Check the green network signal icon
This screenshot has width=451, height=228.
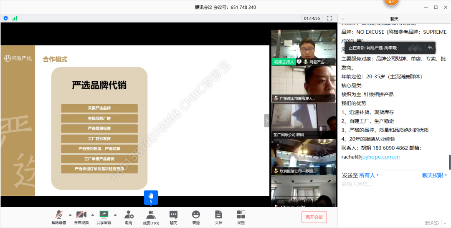tap(15, 18)
